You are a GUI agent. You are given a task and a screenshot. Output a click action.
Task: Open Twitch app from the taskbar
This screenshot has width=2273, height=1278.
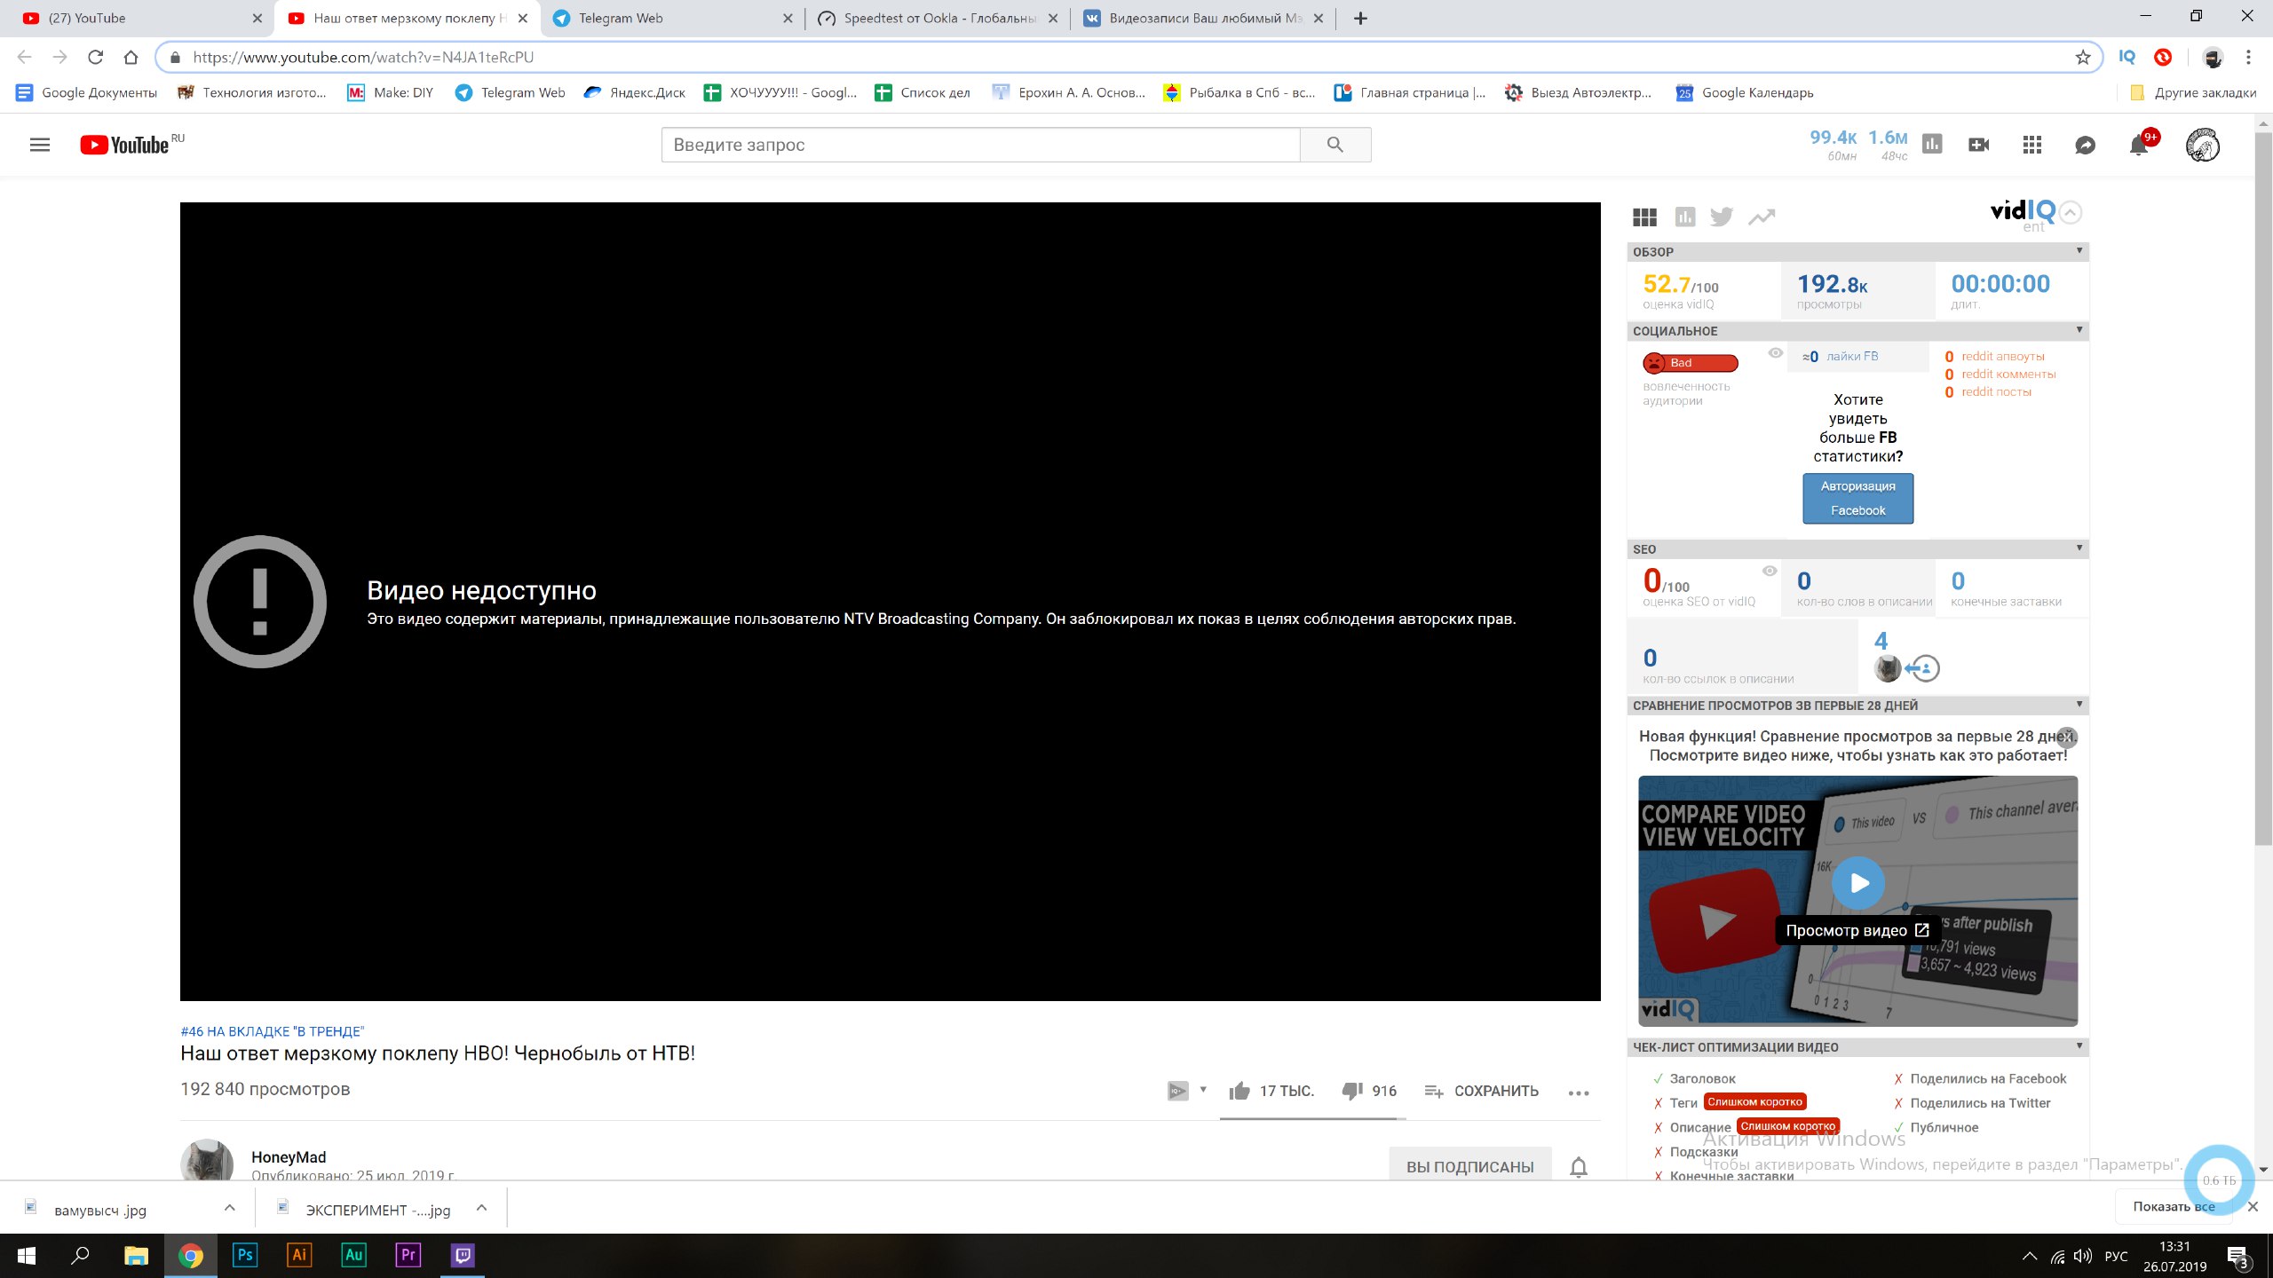point(463,1255)
